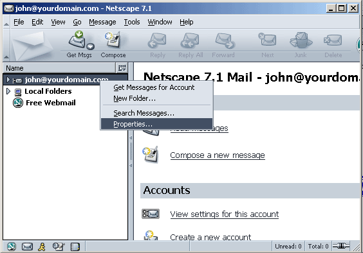Select Free Webmail in folder pane
The height and width of the screenshot is (253, 363).
[x=50, y=103]
